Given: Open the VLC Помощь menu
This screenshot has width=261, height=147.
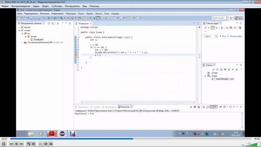Looking at the screenshot, I should coord(94,6).
